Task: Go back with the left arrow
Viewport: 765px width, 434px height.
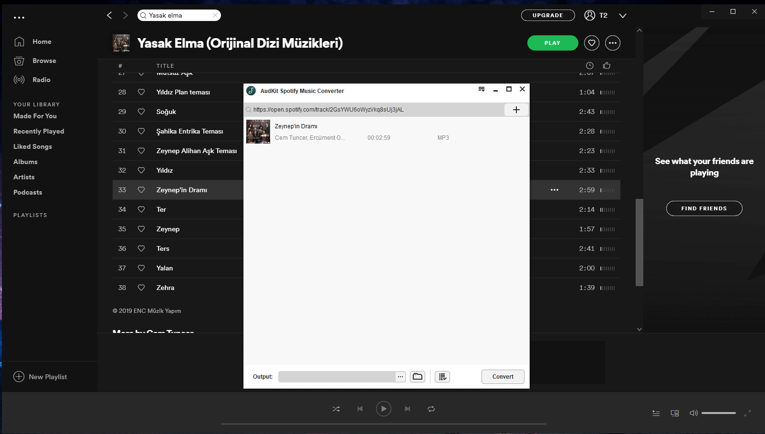Action: pos(109,15)
